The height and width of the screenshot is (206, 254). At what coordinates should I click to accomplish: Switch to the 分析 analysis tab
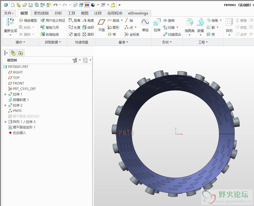(x=58, y=13)
